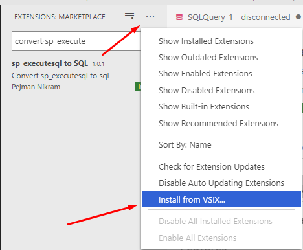Click the unsaved dot on SQLQuery_1 tab
This screenshot has width=303, height=250.
(298, 17)
